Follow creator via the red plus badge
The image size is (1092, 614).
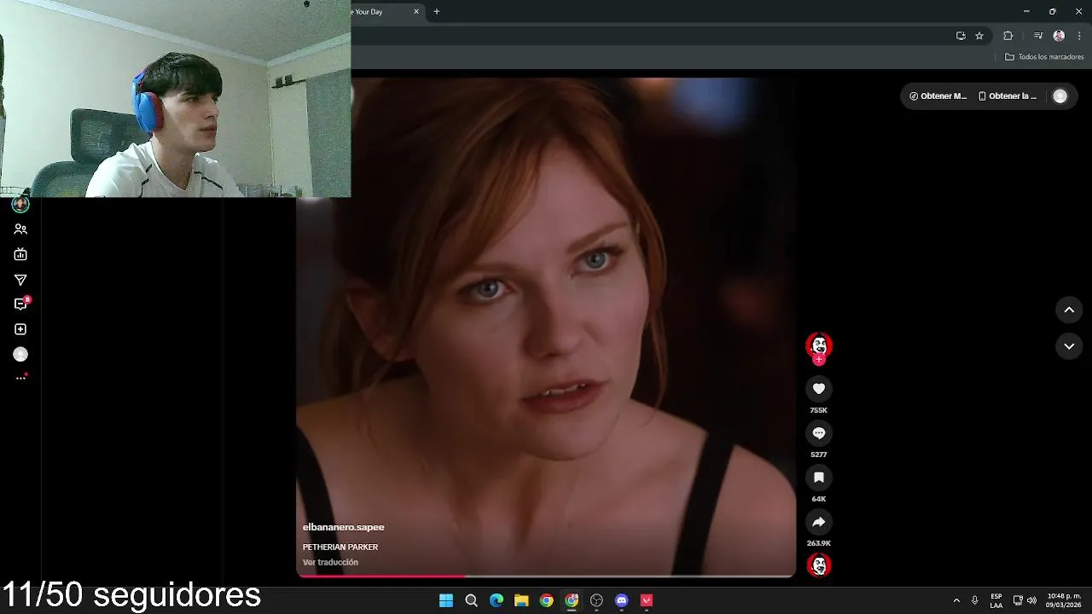[x=818, y=360]
